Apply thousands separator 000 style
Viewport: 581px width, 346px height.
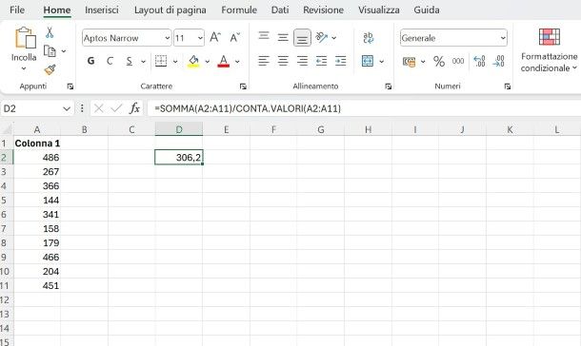pyautogui.click(x=458, y=61)
